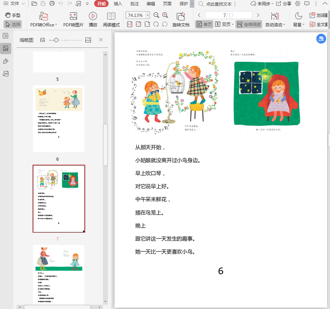Switch to the 编辑 tab

point(151,4)
